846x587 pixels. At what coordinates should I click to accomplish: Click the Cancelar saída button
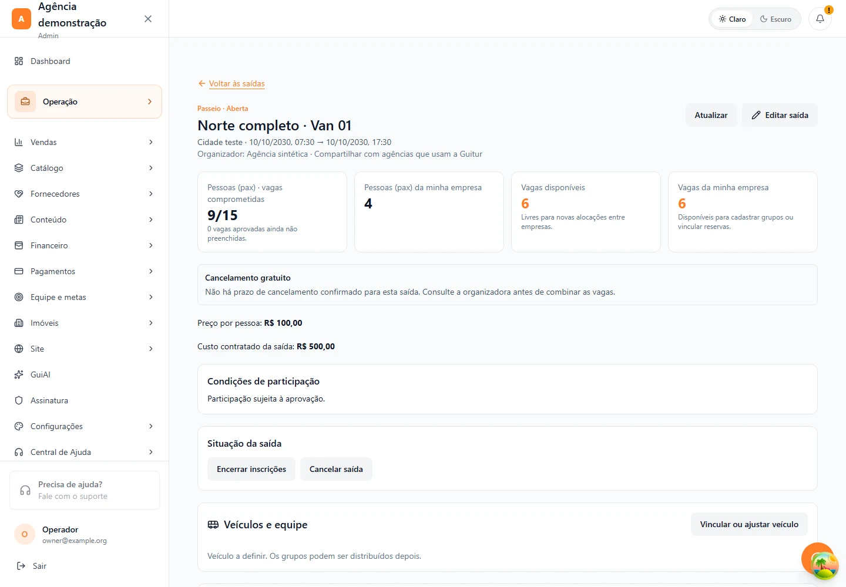[x=336, y=469]
